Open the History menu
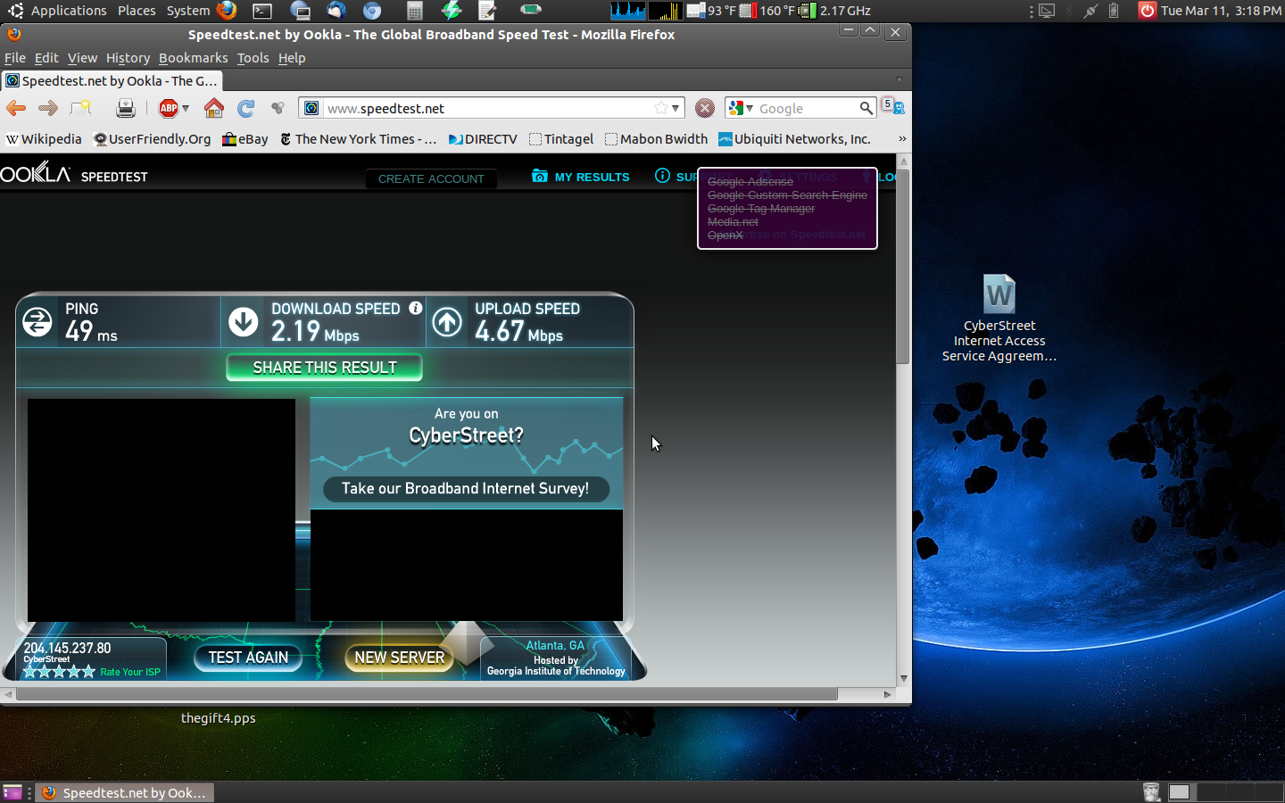Screen dimensions: 1285x803 pos(128,58)
